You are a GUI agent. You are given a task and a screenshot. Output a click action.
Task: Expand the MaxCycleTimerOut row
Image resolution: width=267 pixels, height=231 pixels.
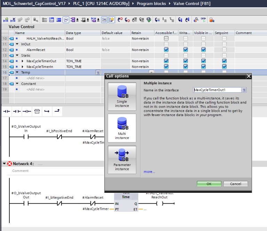23,61
